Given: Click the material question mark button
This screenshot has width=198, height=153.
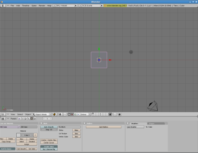Looking at the screenshot, I should [35, 135].
